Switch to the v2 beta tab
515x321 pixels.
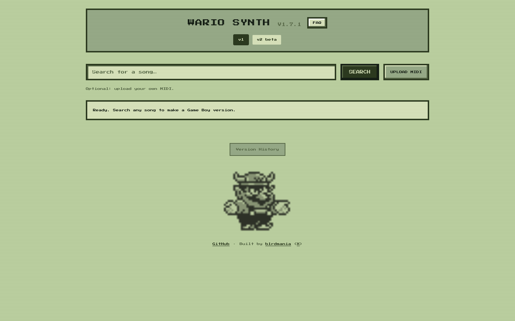(x=267, y=40)
